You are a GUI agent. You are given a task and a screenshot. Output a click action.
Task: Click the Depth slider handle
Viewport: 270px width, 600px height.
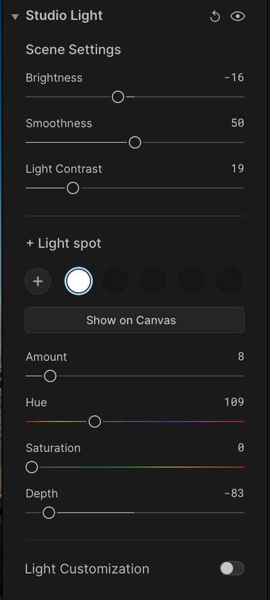[49, 512]
